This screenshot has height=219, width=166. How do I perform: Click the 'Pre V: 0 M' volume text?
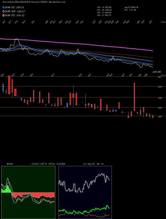coord(130,10)
